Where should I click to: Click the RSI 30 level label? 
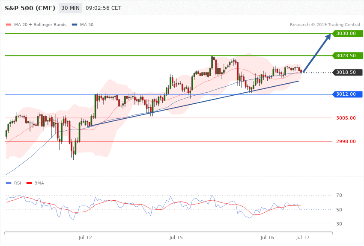(339, 224)
